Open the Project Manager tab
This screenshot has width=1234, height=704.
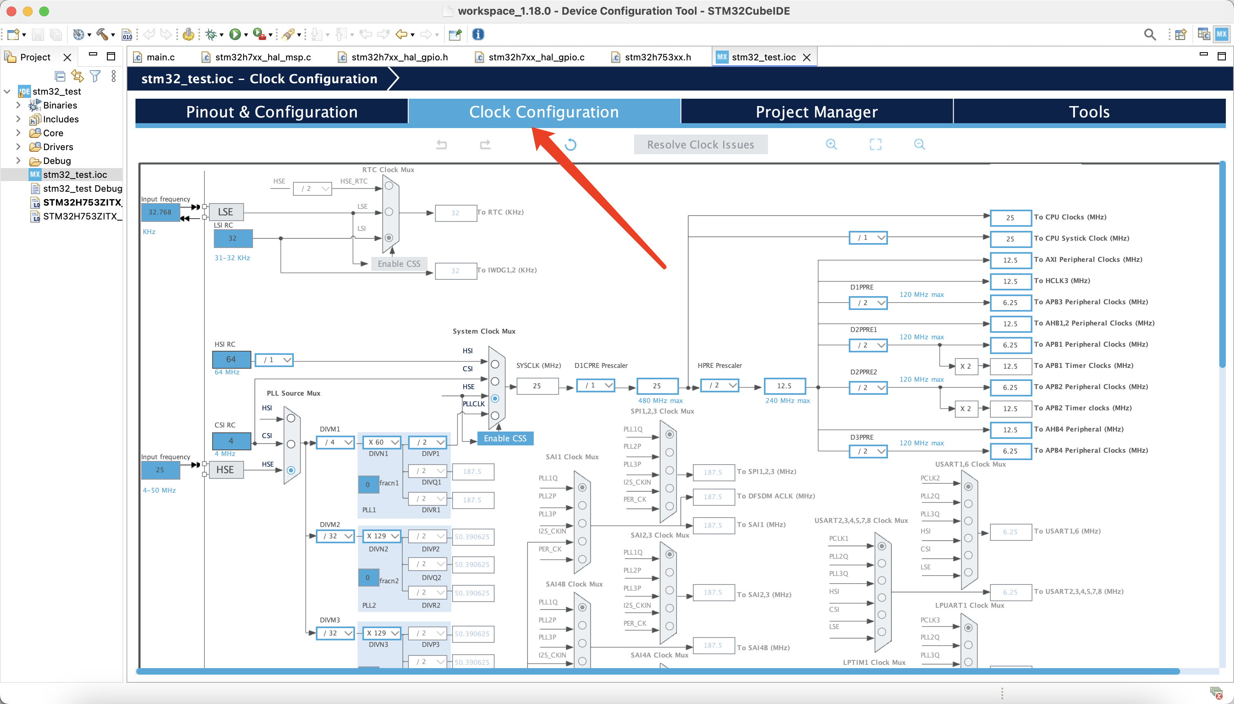[817, 112]
